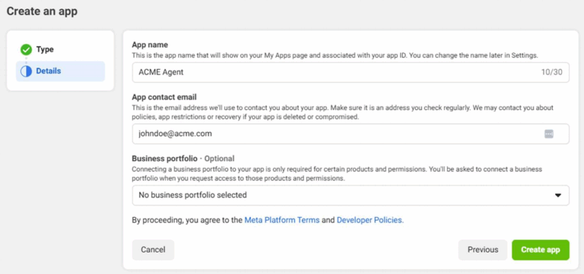This screenshot has width=584, height=274.
Task: Click the 'Business portfolio' label
Action: 165,158
